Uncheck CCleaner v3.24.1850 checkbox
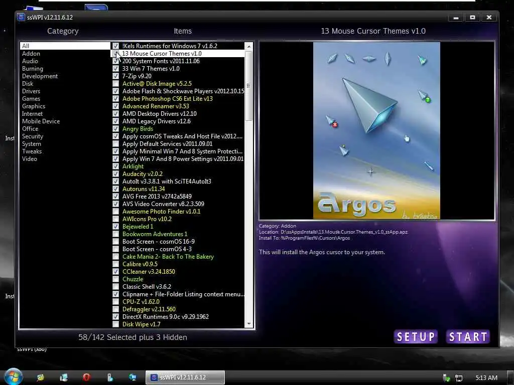Screen dimensions: 514x385 [116, 271]
